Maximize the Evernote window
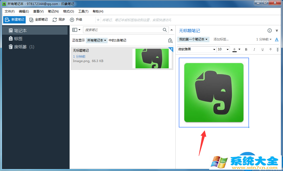283x171 pixels. click(x=265, y=3)
